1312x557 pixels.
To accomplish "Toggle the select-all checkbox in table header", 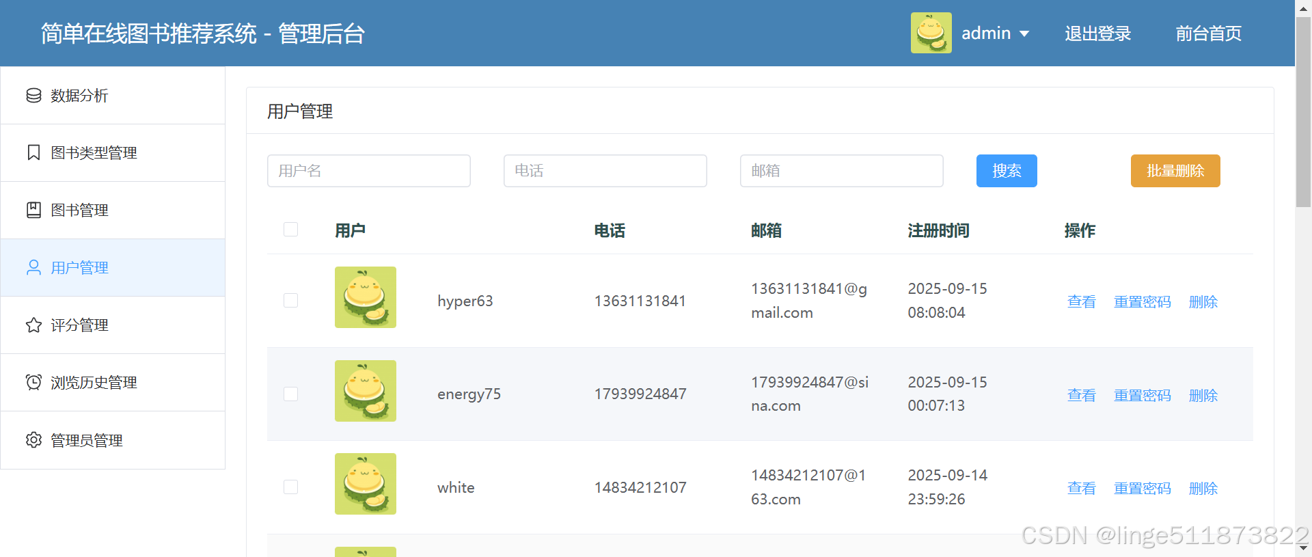I will coord(290,230).
